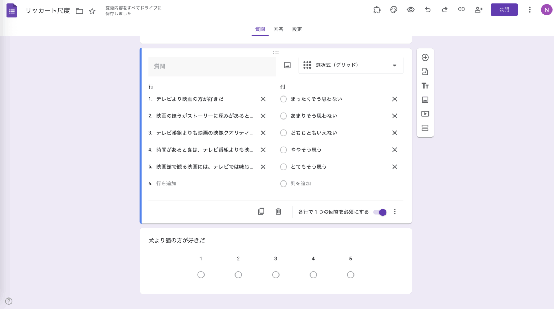
Task: Add a new section to the form
Action: pyautogui.click(x=425, y=128)
